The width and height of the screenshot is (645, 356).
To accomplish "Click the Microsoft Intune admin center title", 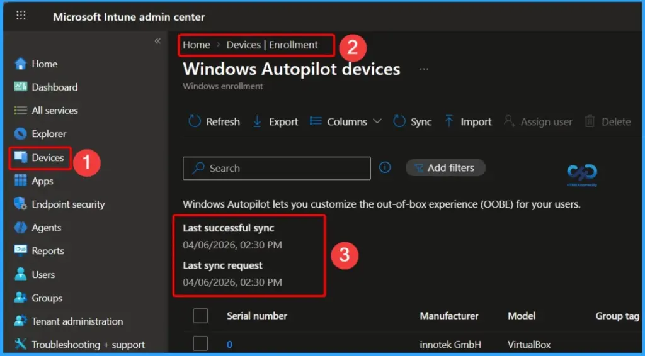I will pos(128,17).
